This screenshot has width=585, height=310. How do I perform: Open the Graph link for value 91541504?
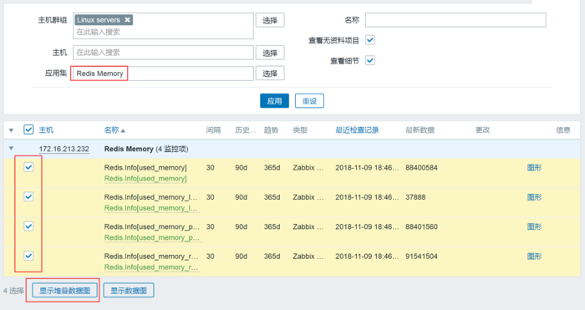pyautogui.click(x=534, y=257)
